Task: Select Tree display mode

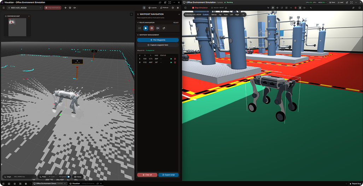Action: click(x=52, y=177)
